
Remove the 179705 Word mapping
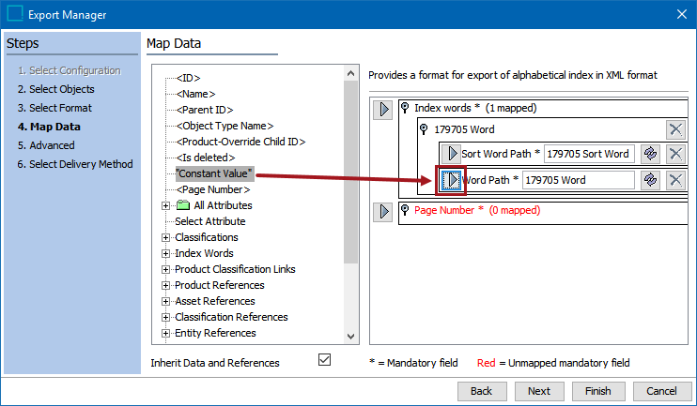[675, 129]
